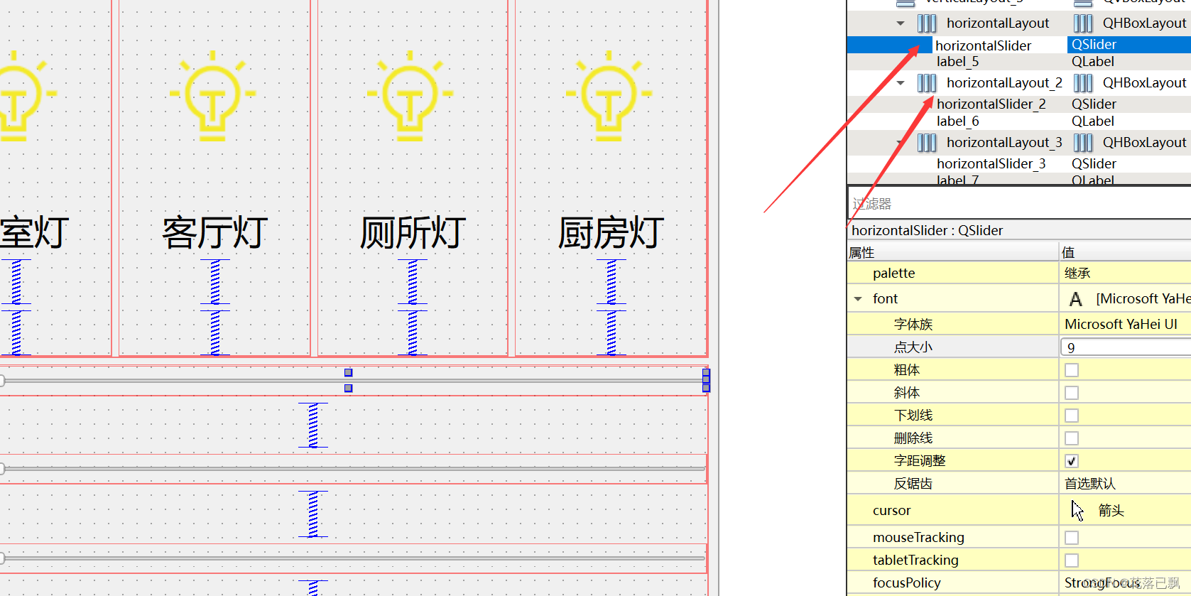
Task: Click QHBoxLayout class icon for horizontalLayout_2
Action: click(x=1083, y=83)
